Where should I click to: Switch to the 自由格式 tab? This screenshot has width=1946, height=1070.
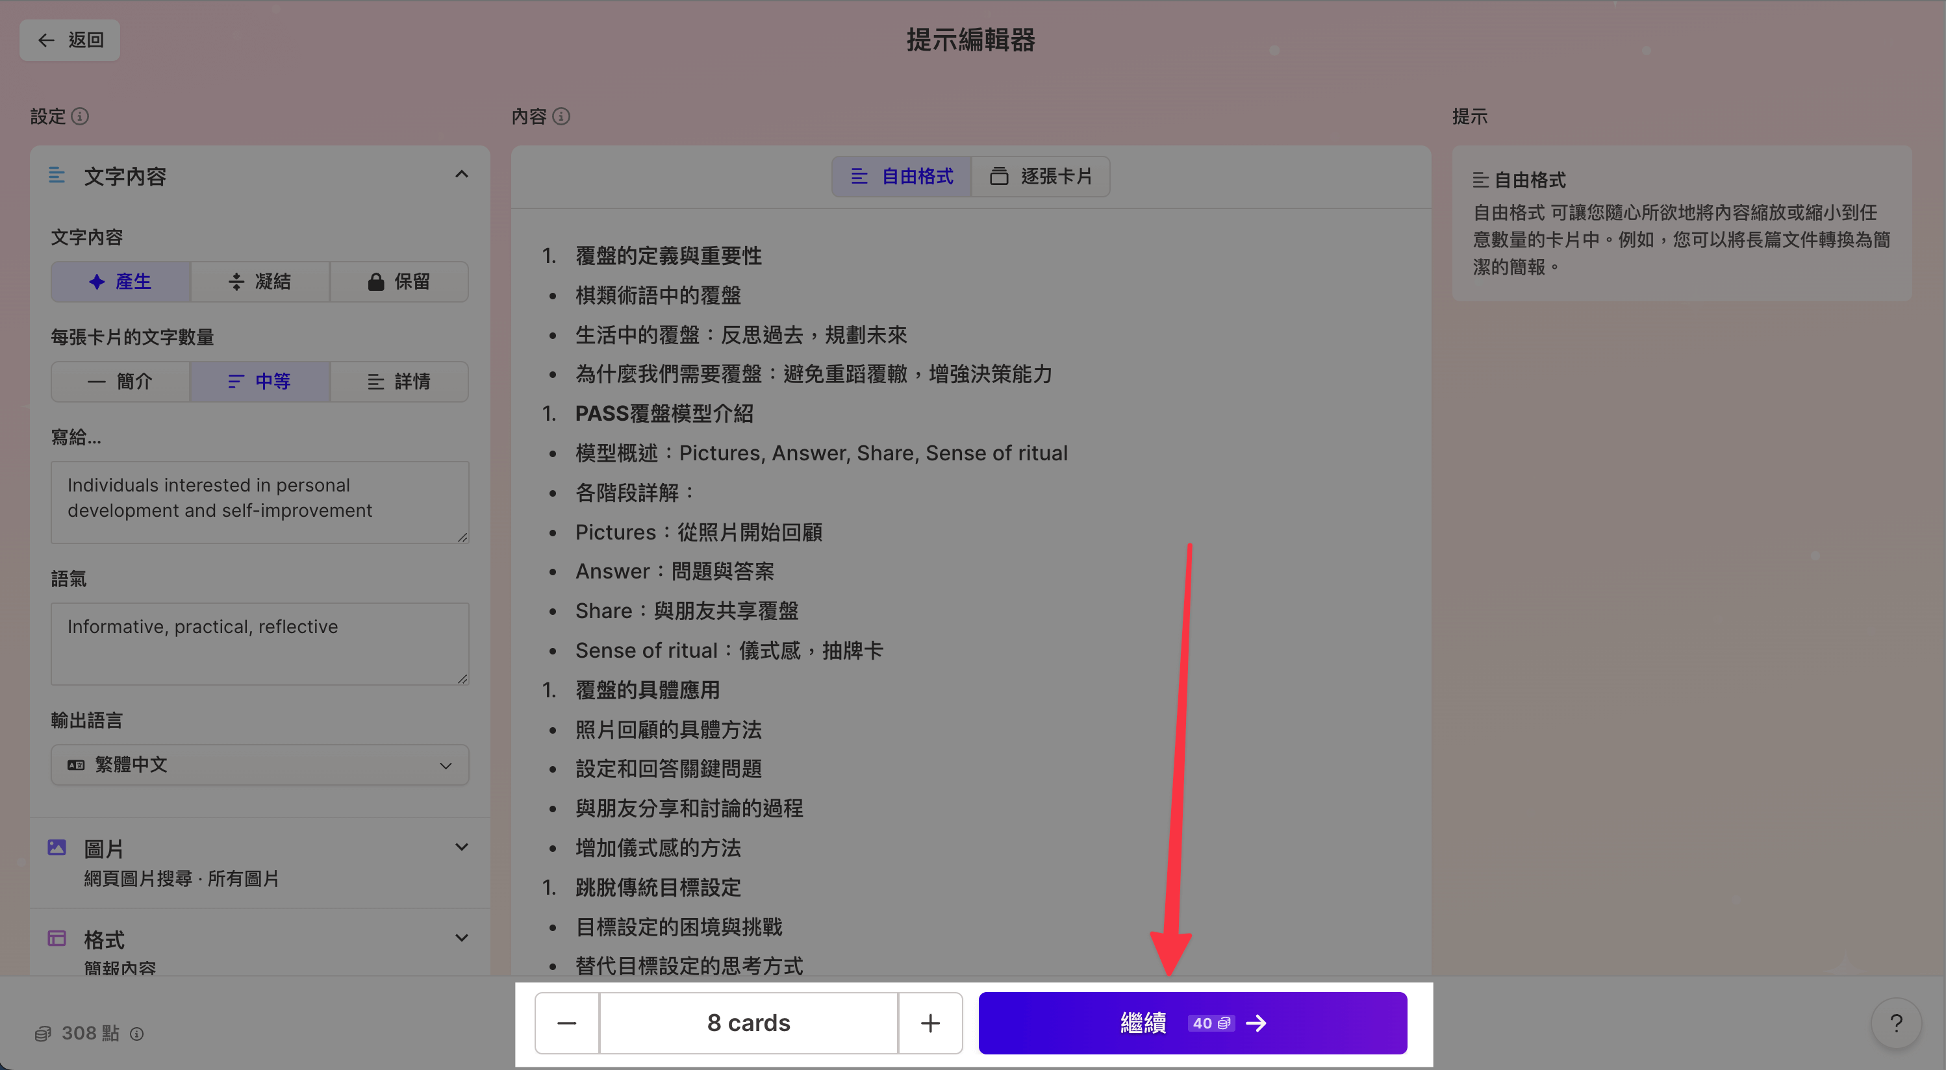point(902,176)
